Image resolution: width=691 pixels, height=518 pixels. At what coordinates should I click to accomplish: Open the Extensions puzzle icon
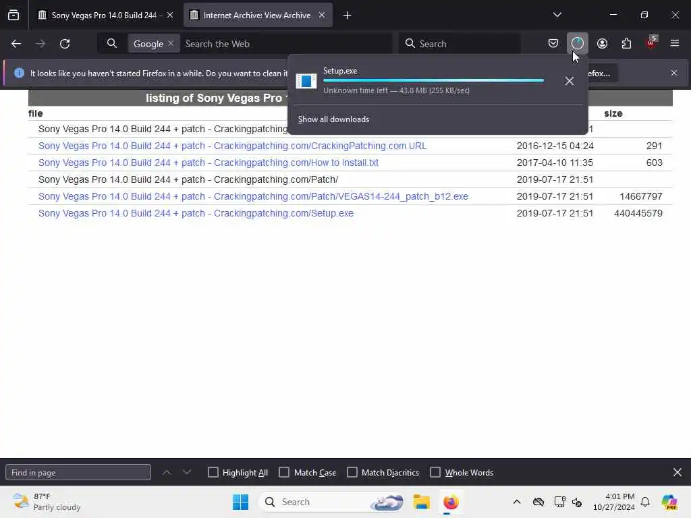[x=626, y=43]
